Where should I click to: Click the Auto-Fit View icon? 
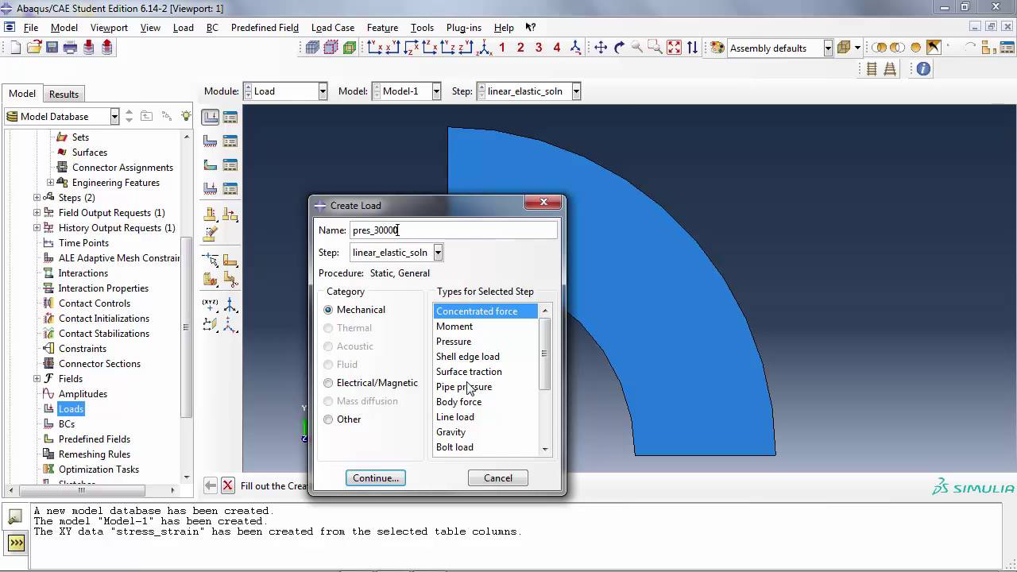point(674,48)
